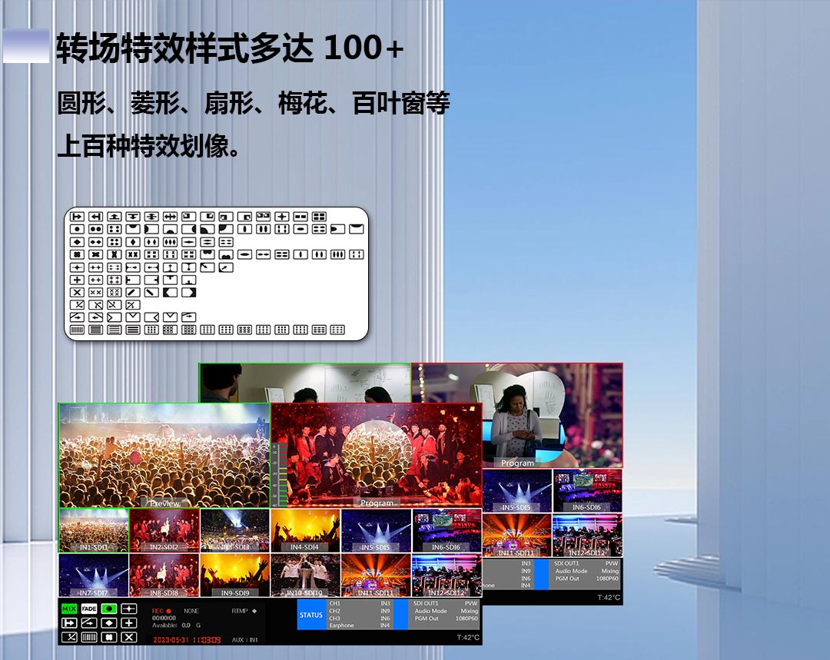Pick the diamond wipe icon in the bottom control panel

coord(109,623)
